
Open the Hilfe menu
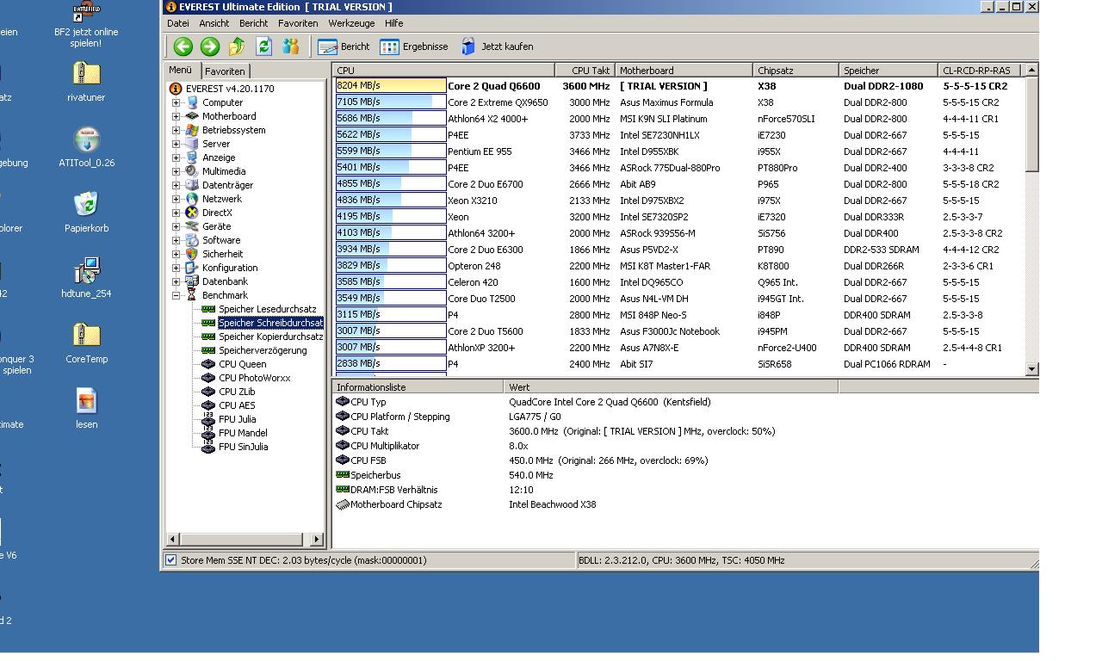[393, 23]
